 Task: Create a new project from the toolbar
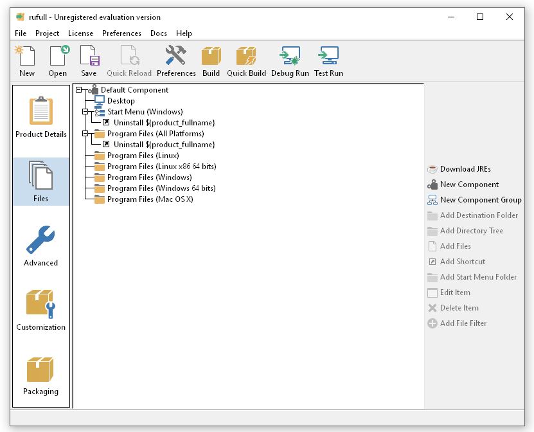tap(26, 58)
